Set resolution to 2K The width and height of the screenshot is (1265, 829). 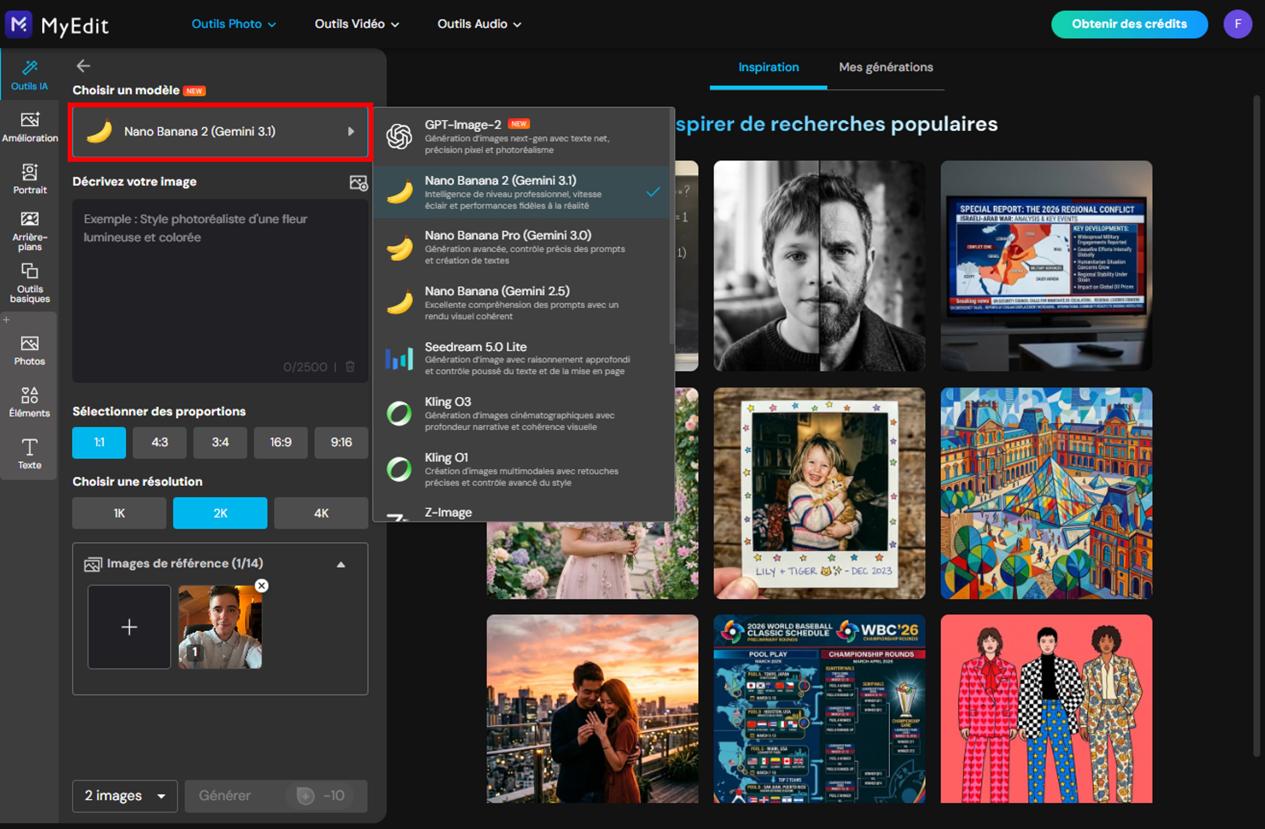click(x=220, y=513)
